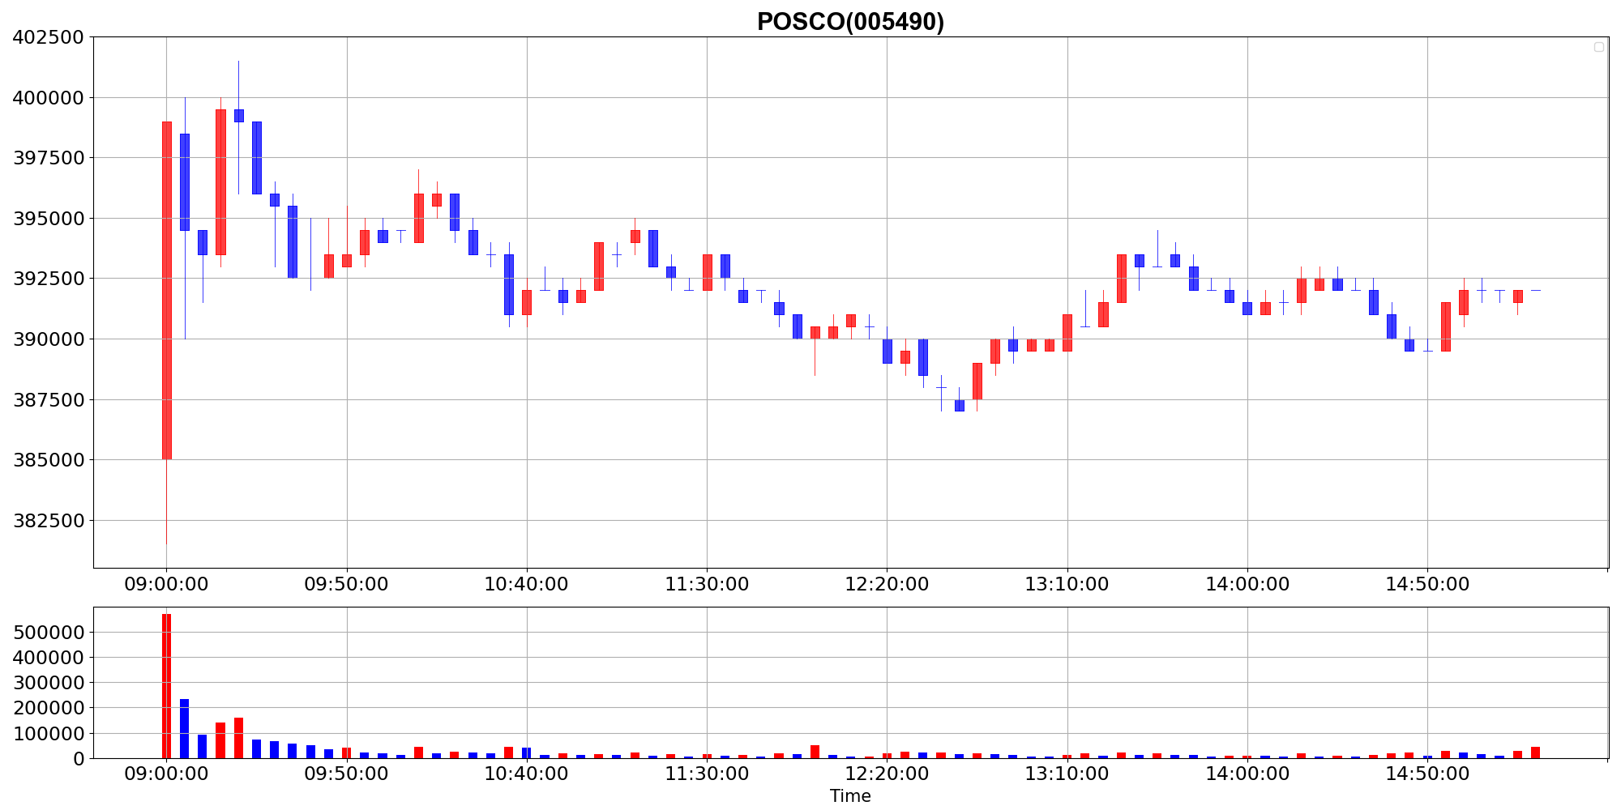Click the 300000 volume axis label
Image resolution: width=1621 pixels, height=810 pixels.
tap(49, 683)
